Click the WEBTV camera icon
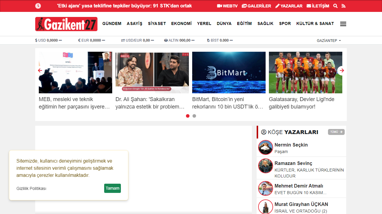The image size is (382, 214). pos(220,6)
